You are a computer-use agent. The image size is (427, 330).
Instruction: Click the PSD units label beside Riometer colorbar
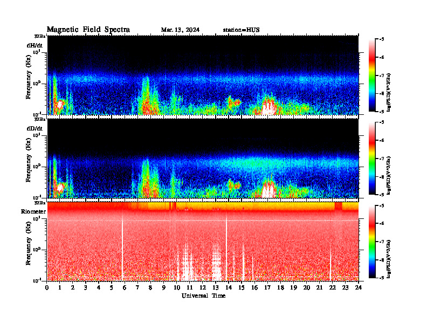pyautogui.click(x=389, y=259)
